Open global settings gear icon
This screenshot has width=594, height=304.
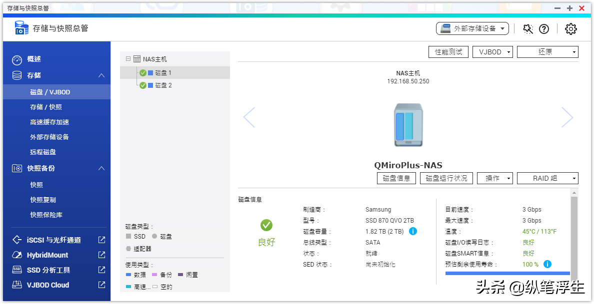(570, 29)
